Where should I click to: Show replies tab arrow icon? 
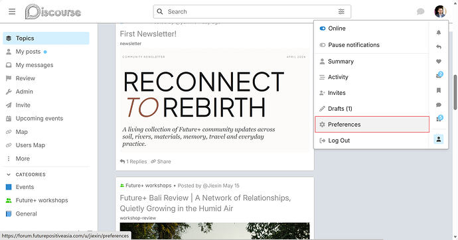pos(439,46)
